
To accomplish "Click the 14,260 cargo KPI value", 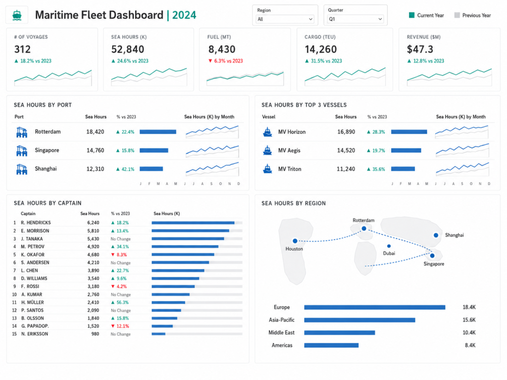I will tap(321, 49).
